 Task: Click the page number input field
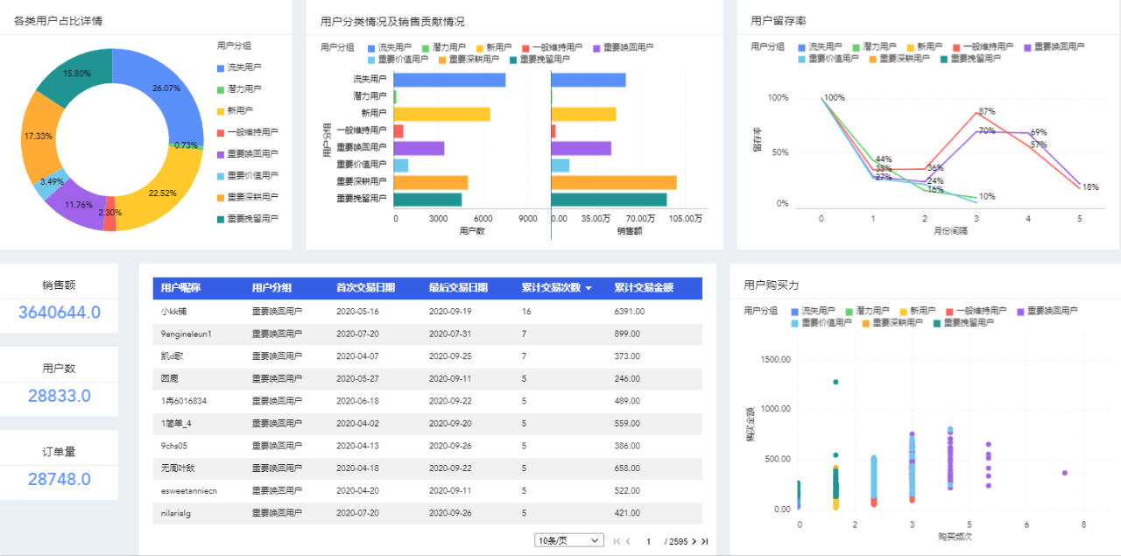[x=649, y=541]
